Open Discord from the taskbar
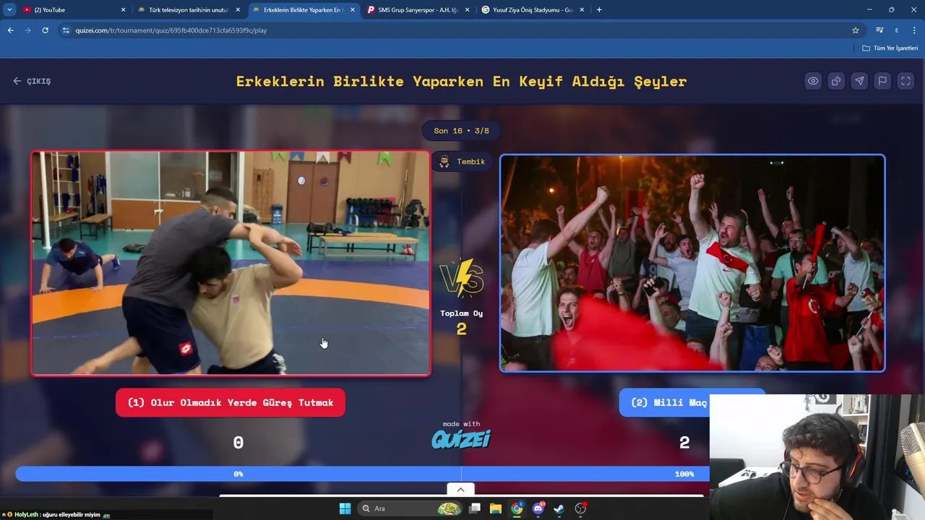This screenshot has height=520, width=925. [538, 508]
